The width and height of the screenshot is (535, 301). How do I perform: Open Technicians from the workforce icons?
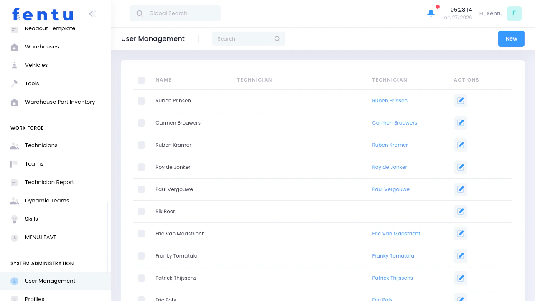click(x=14, y=145)
